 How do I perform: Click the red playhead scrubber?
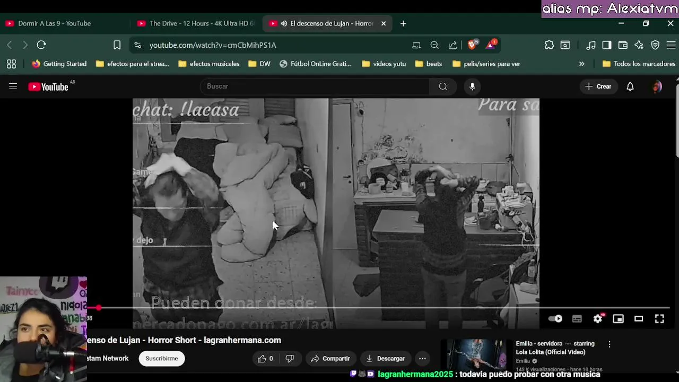point(99,308)
